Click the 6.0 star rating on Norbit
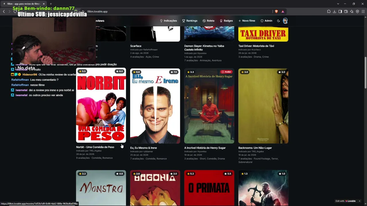 (x=119, y=71)
